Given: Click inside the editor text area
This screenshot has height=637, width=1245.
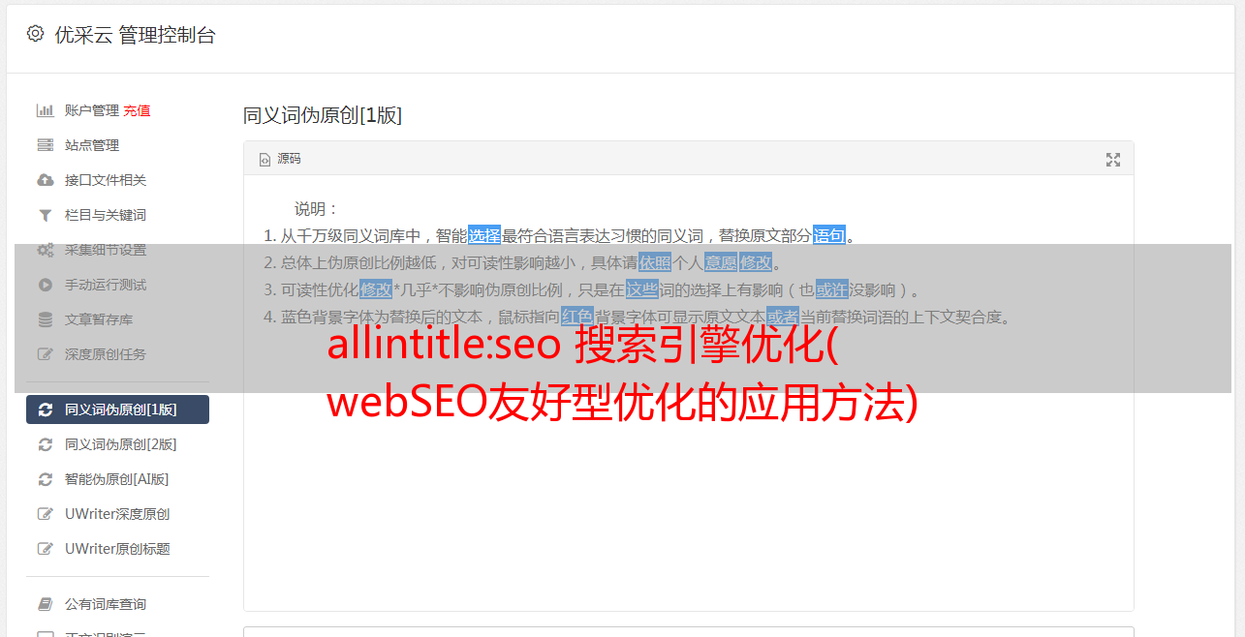Looking at the screenshot, I should coord(688,484).
